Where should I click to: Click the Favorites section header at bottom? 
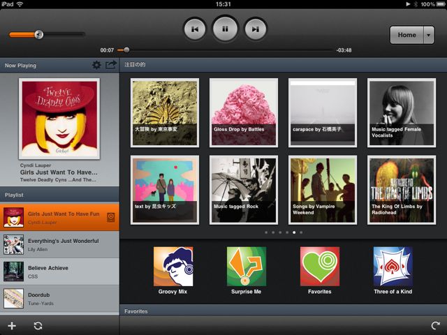[284, 311]
